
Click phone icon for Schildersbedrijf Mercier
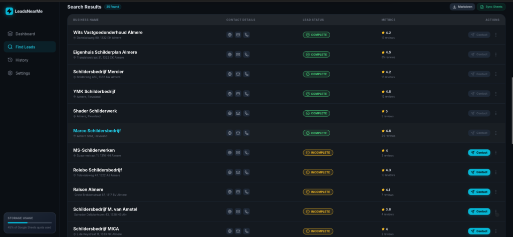click(246, 74)
